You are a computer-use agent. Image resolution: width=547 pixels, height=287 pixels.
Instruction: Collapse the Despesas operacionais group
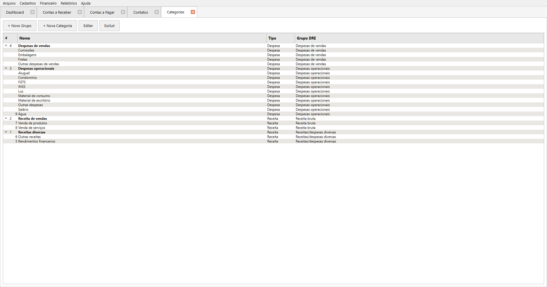click(x=6, y=68)
